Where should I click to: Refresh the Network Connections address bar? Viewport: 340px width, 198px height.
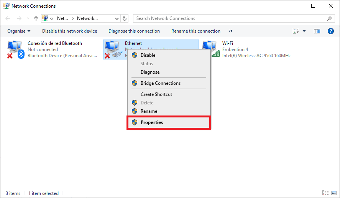click(125, 18)
